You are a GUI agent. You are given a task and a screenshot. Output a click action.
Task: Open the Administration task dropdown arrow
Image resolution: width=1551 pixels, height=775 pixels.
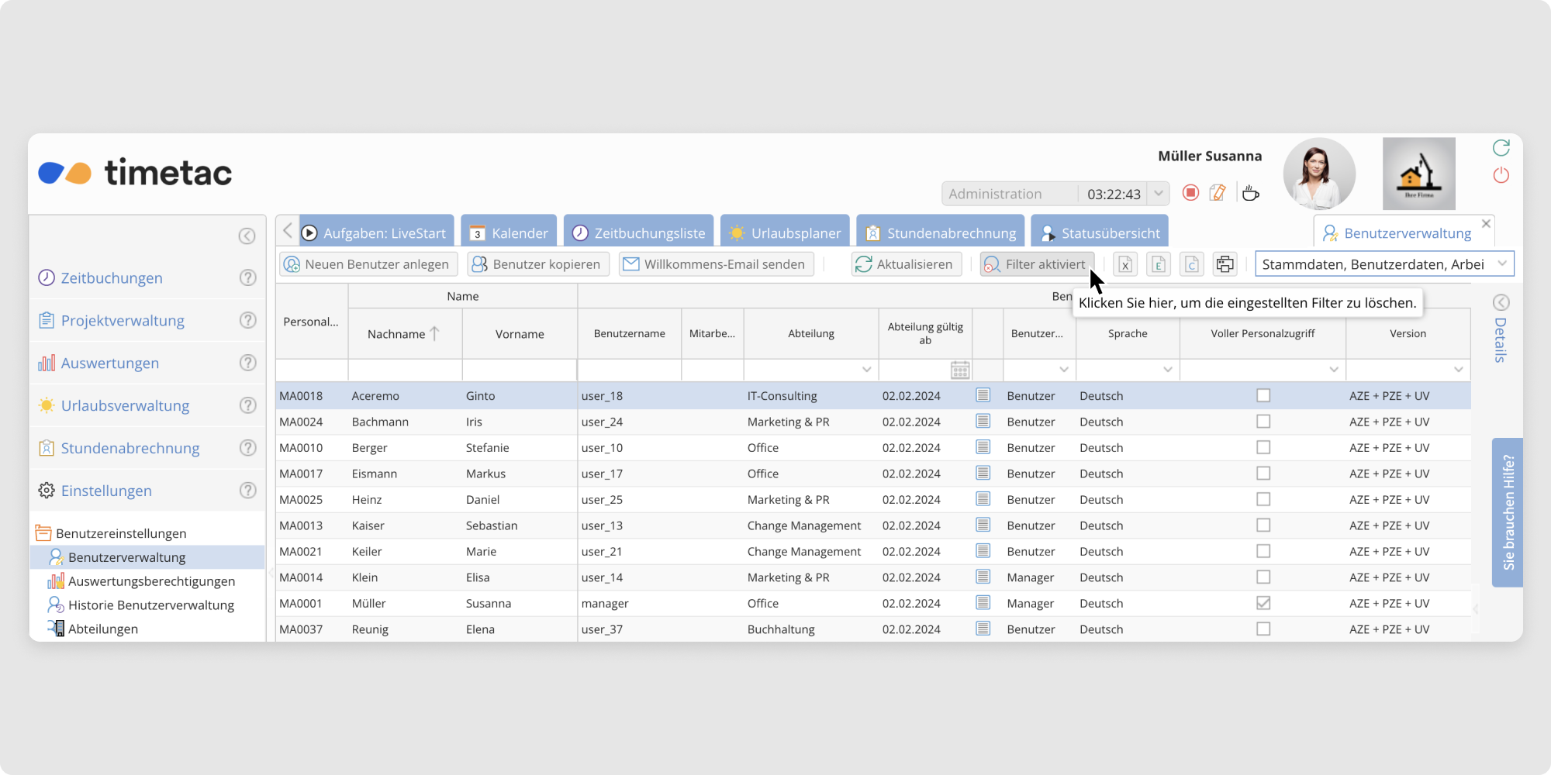1159,193
